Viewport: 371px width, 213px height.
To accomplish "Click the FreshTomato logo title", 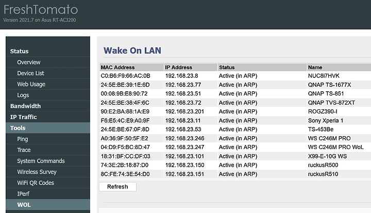I will coord(41,10).
